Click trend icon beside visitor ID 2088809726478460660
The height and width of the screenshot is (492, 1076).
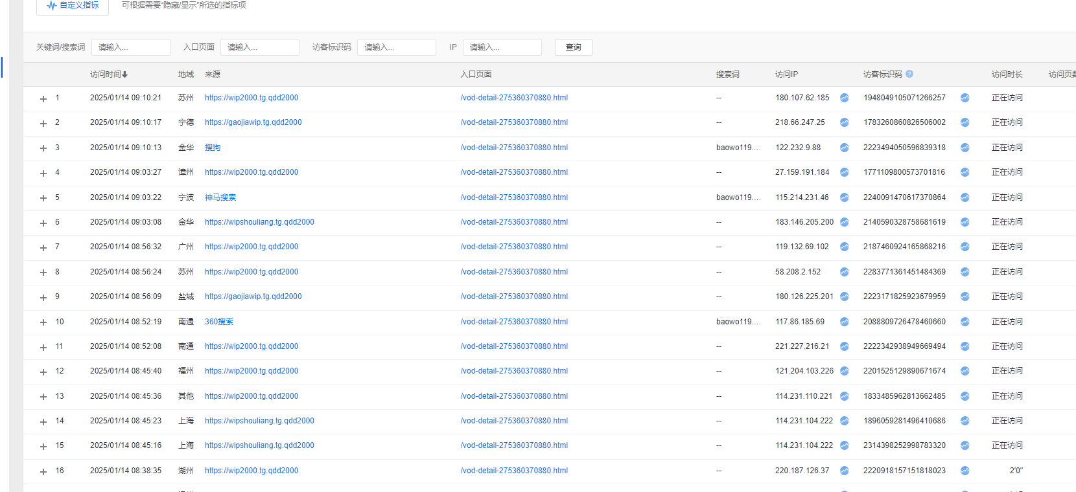click(965, 322)
